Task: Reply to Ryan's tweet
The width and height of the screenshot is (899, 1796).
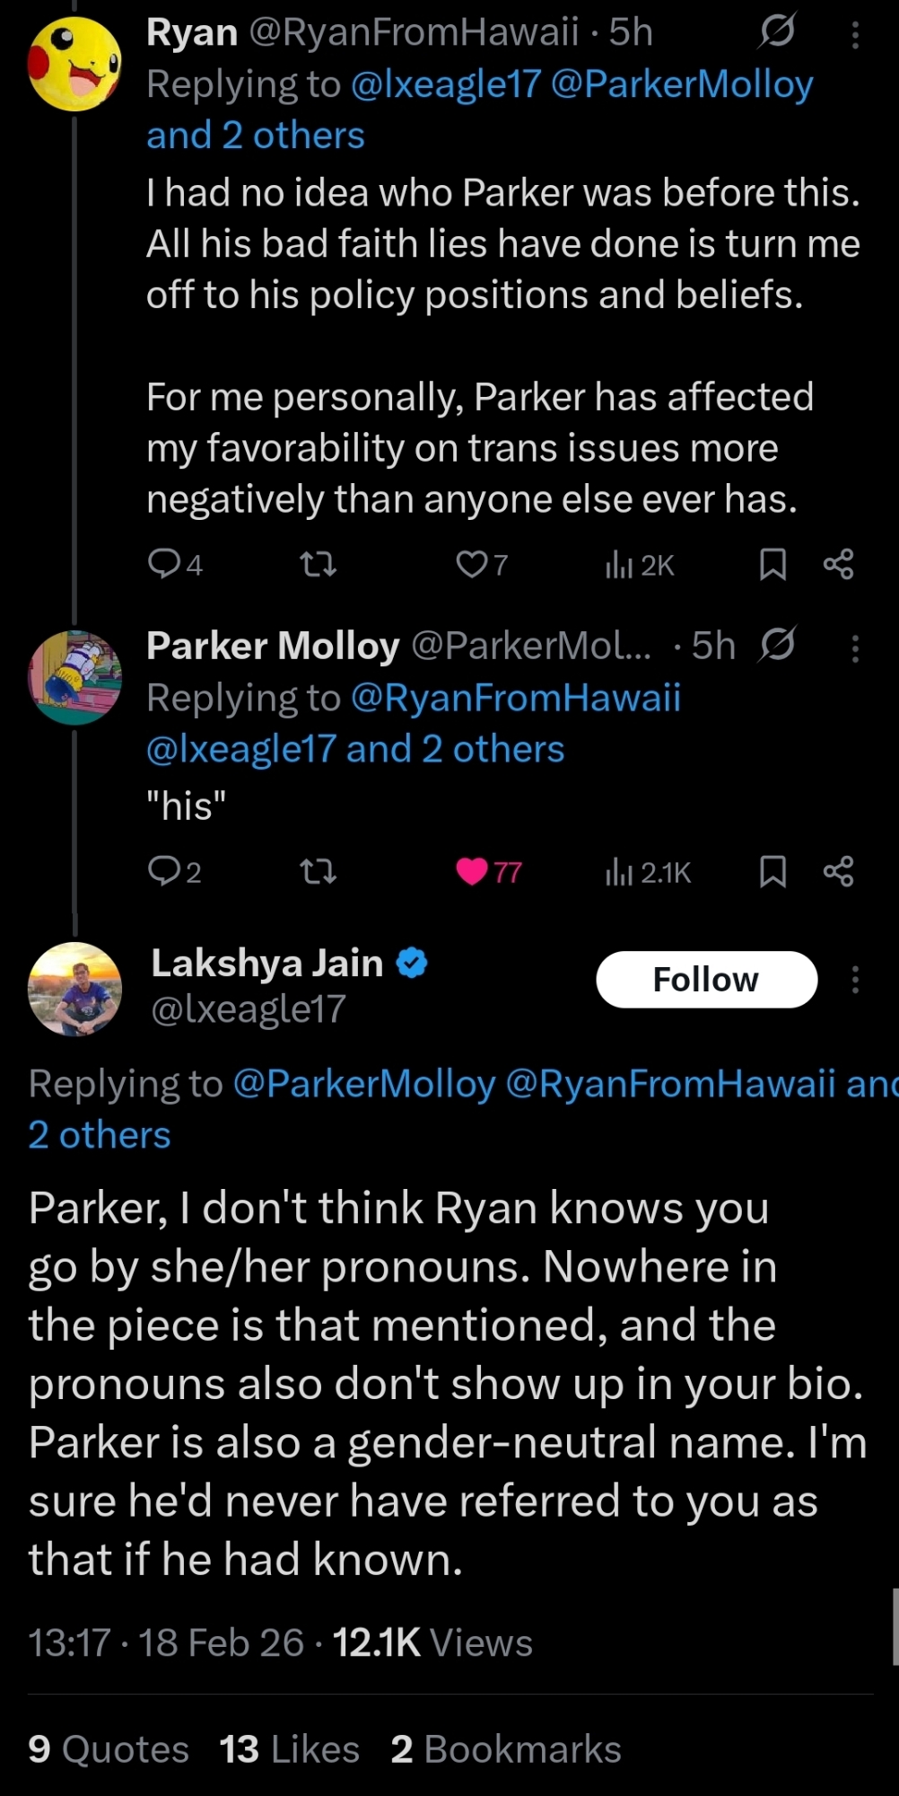Action: tap(164, 564)
